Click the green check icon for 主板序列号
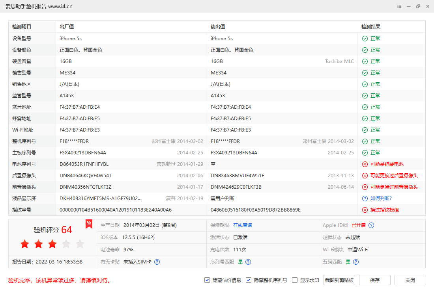Screen dimensions: 434x295 click(365, 153)
